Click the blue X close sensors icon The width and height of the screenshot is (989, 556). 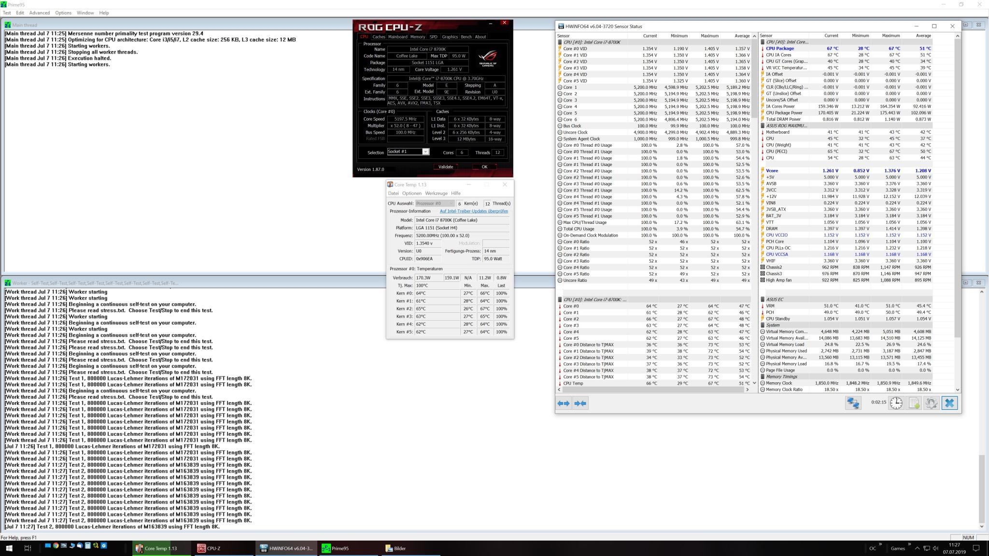[x=949, y=403]
